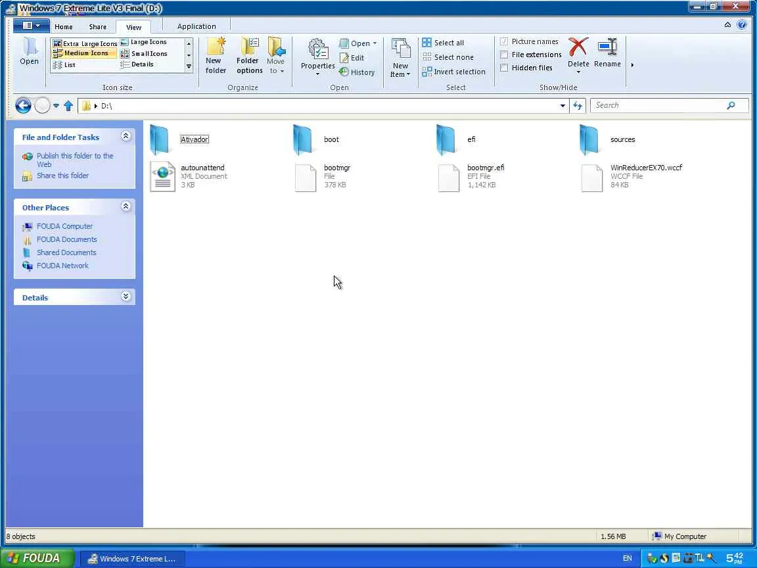Screen dimensions: 757x568
Task: Refresh the D:\ address bar
Action: [578, 105]
